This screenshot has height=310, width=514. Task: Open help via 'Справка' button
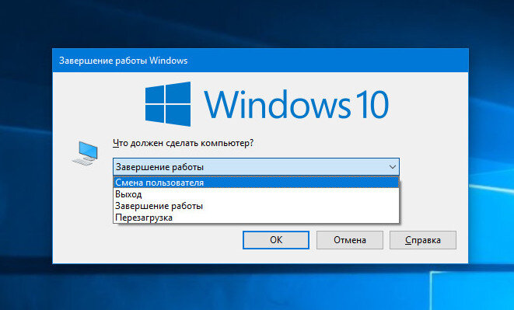click(x=423, y=240)
